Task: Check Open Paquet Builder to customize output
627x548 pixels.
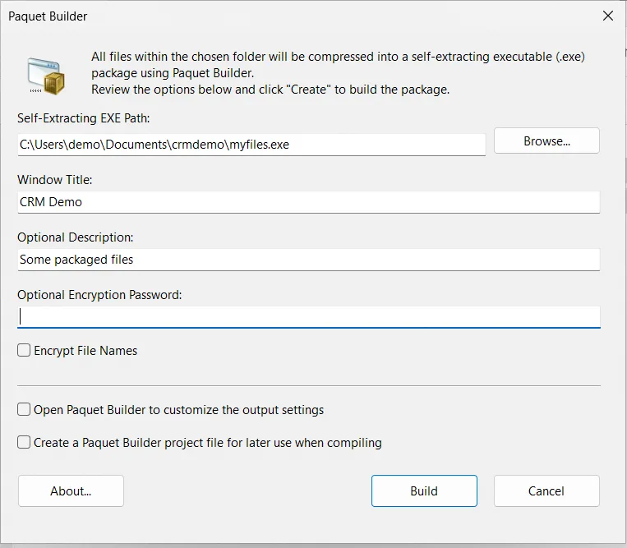Action: point(25,409)
